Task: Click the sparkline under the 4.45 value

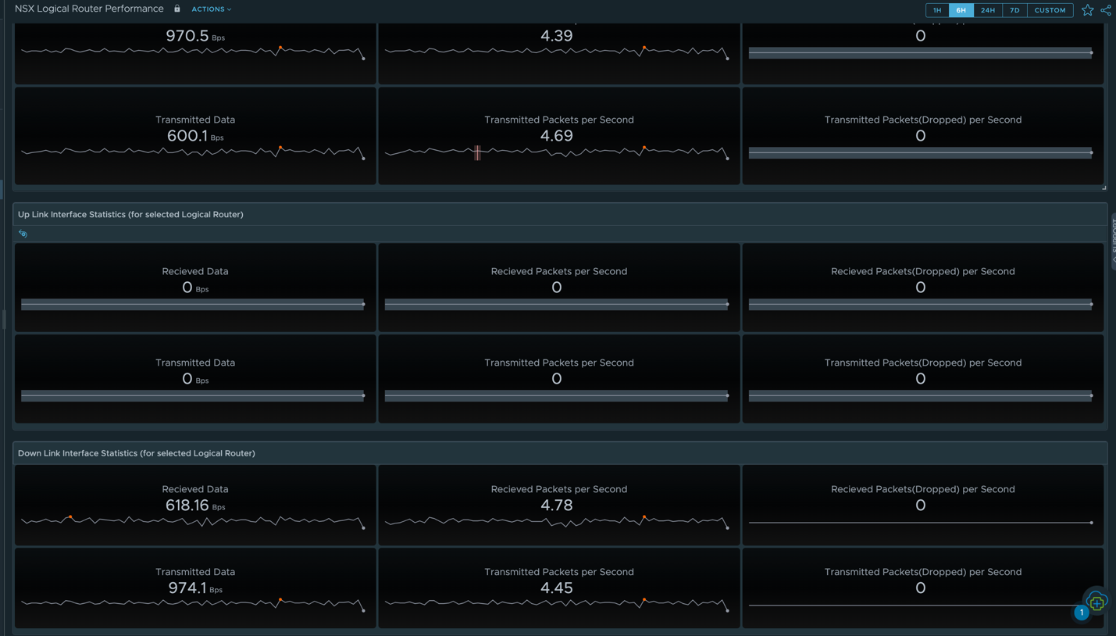Action: pyautogui.click(x=557, y=604)
